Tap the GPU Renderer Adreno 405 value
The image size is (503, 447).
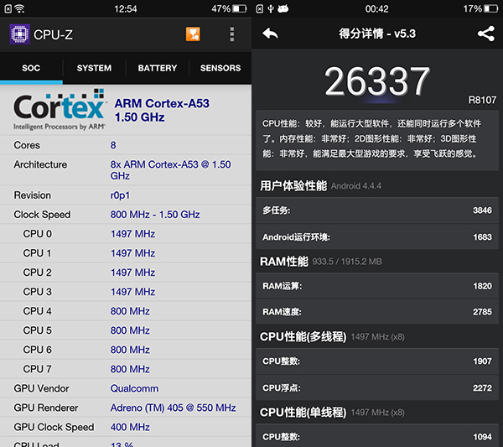173,408
